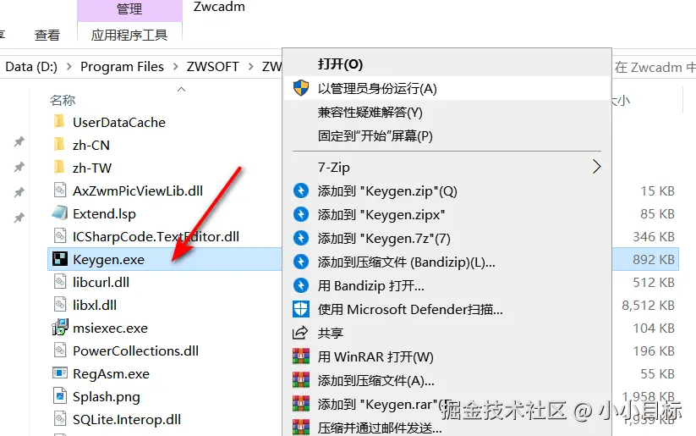Image resolution: width=696 pixels, height=436 pixels.
Task: Click the Extend.lsp file icon
Action: [x=60, y=213]
